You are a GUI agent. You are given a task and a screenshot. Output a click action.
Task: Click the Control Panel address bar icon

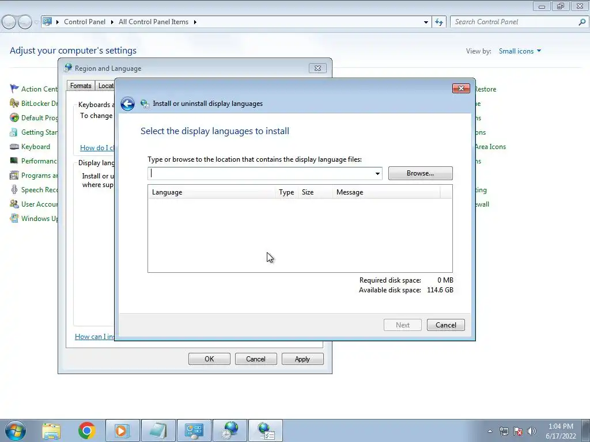(47, 21)
